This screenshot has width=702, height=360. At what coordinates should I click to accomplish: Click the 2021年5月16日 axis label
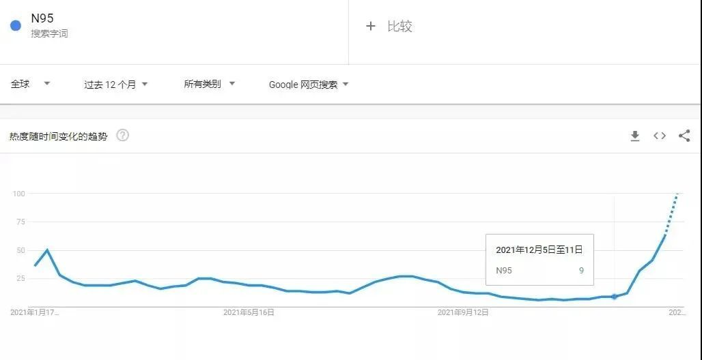[x=249, y=312]
